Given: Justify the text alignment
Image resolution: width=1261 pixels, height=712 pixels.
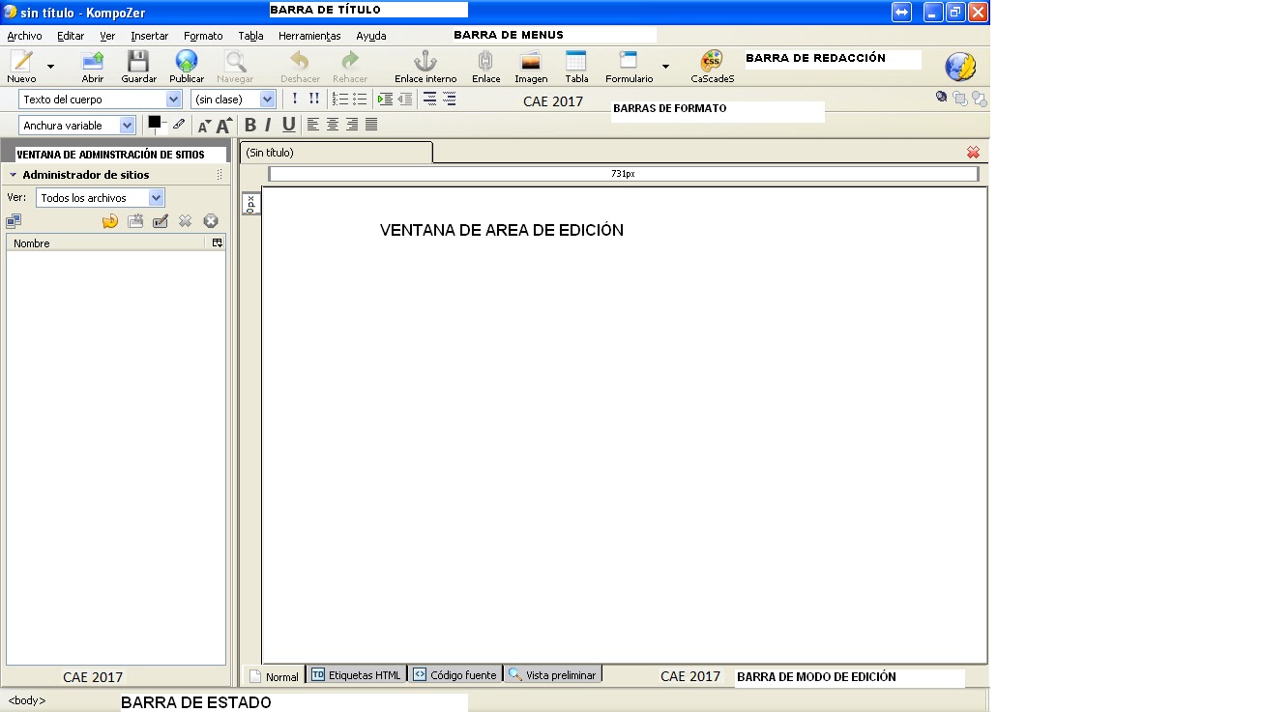Looking at the screenshot, I should tap(371, 125).
